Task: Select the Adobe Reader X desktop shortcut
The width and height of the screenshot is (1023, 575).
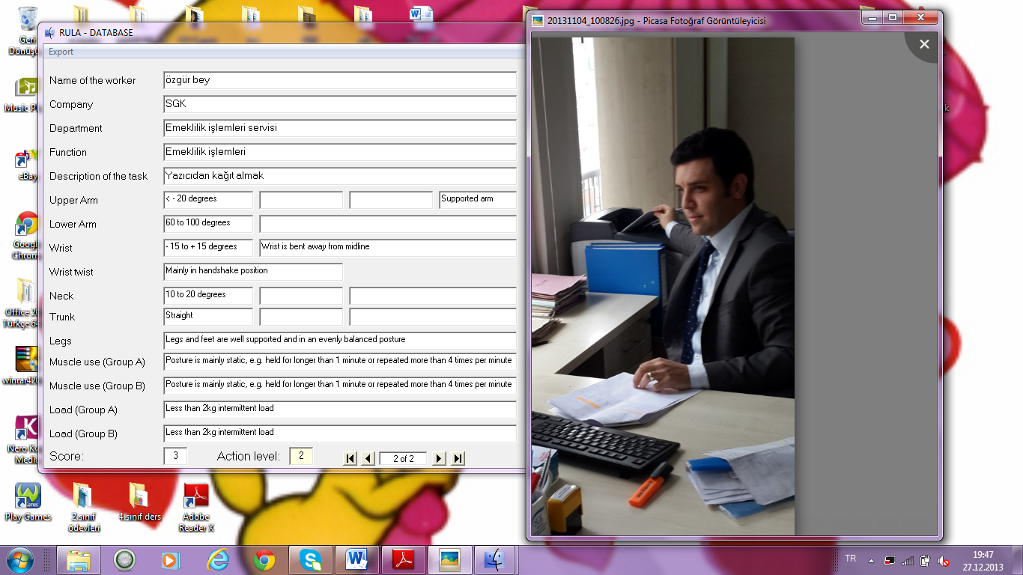Action: [x=196, y=506]
